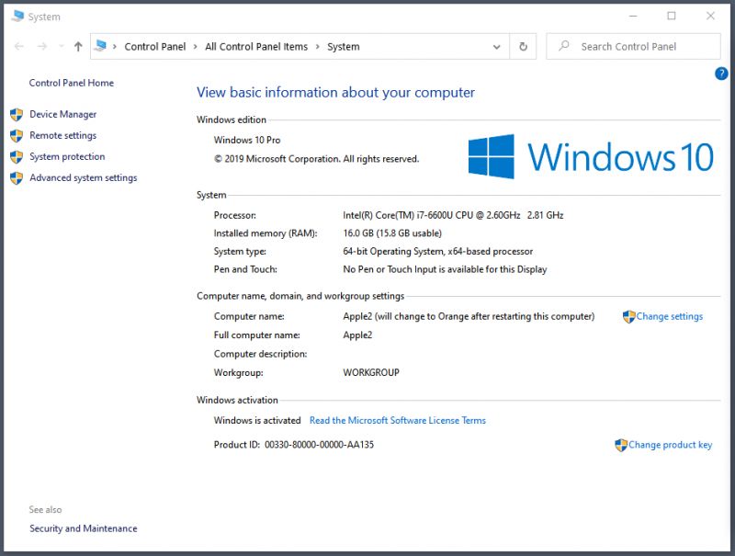The width and height of the screenshot is (735, 556).
Task: Click the computer icon in address bar
Action: coord(101,46)
